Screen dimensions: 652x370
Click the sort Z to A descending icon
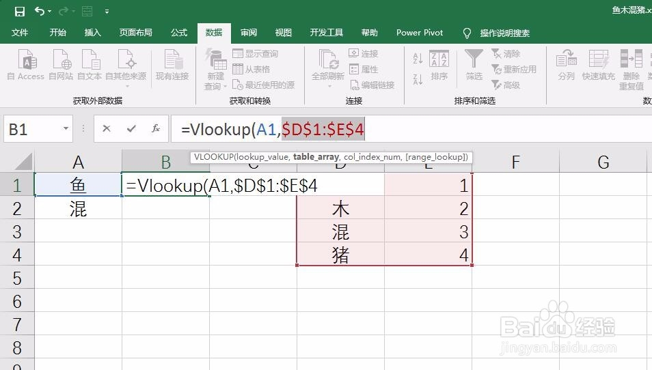(418, 79)
